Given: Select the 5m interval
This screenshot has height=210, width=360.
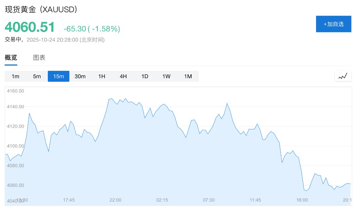Looking at the screenshot, I should click(x=37, y=76).
